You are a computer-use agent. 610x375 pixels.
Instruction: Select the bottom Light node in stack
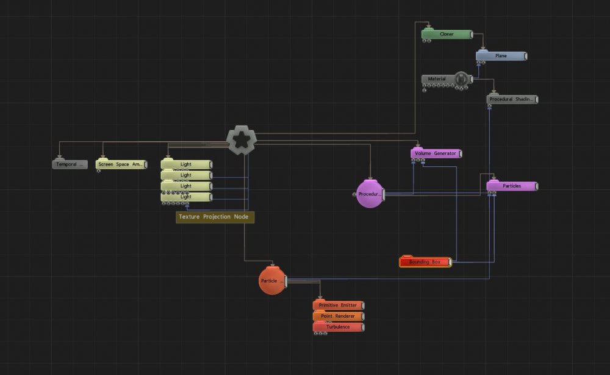point(185,197)
